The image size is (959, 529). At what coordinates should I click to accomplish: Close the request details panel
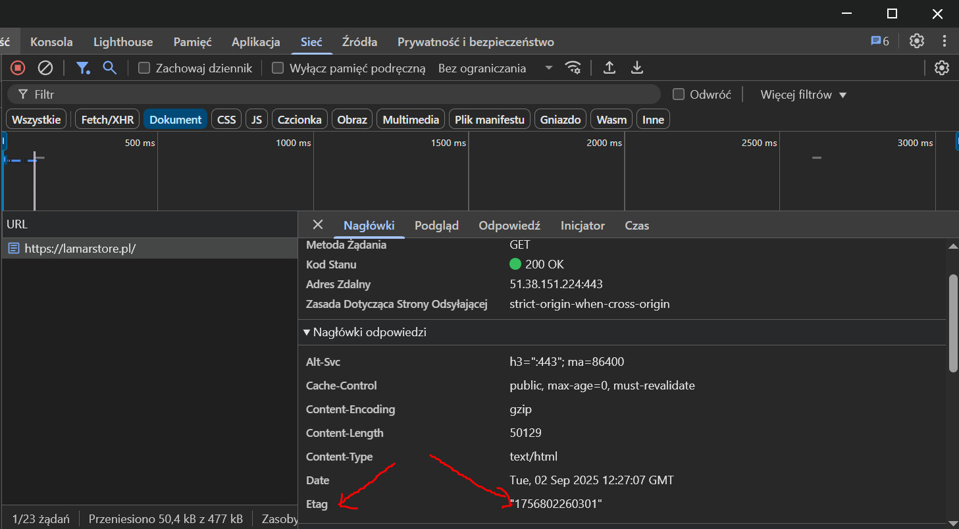click(318, 225)
